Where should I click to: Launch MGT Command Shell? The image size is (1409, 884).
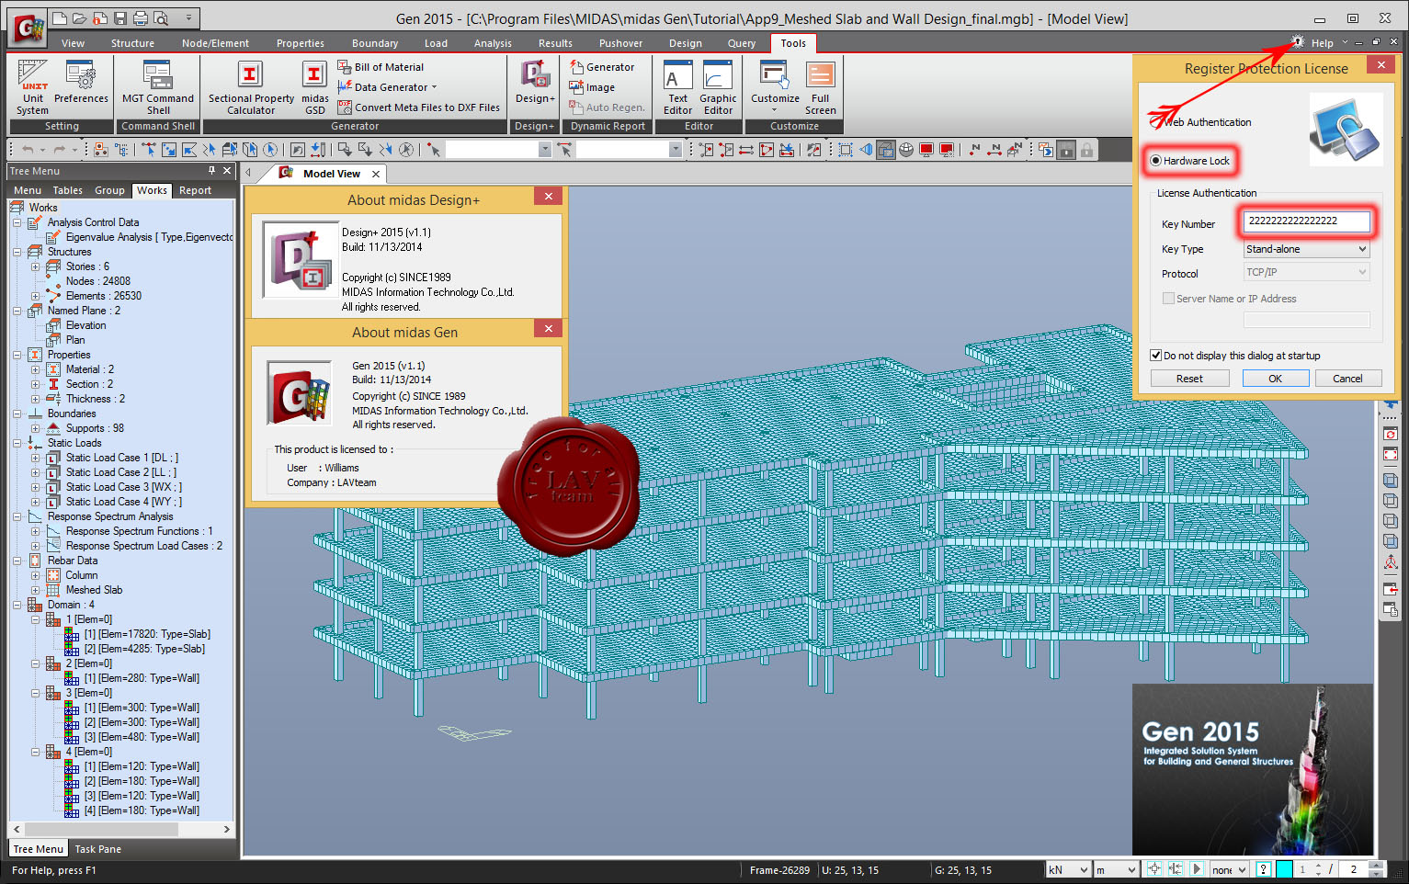tap(158, 87)
